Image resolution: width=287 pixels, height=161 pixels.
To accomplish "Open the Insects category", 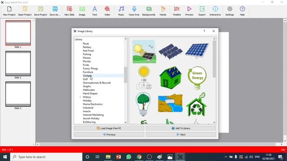I will 87,111.
